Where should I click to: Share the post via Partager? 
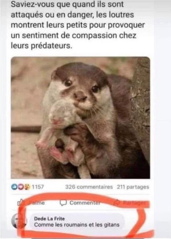tap(134, 203)
